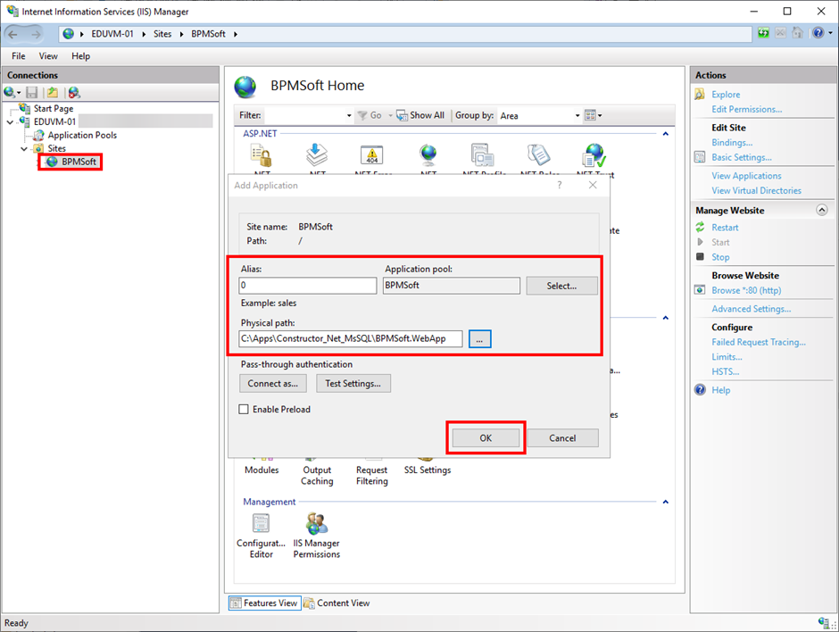Image resolution: width=839 pixels, height=632 pixels.
Task: Switch to Content View tab
Action: pyautogui.click(x=337, y=603)
